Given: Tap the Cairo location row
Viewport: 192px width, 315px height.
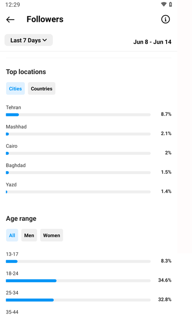Looking at the screenshot, I should (89, 150).
